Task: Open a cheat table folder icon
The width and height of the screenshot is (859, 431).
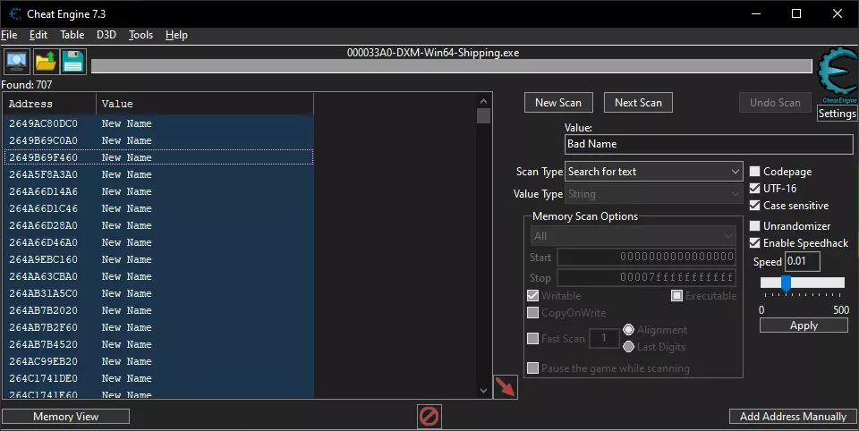Action: [46, 62]
